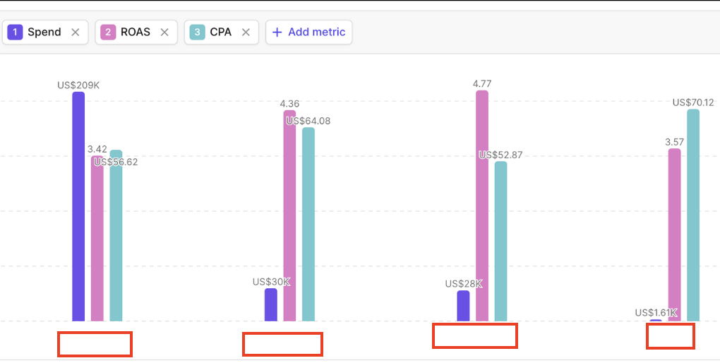Select the Spend metric chip
The width and height of the screenshot is (720, 363).
click(45, 32)
